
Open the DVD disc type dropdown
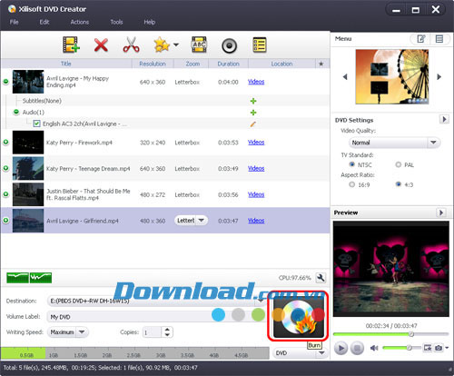coord(300,353)
